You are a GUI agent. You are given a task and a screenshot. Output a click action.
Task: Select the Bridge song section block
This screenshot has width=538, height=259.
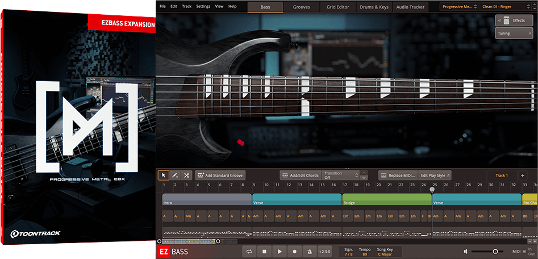click(386, 200)
